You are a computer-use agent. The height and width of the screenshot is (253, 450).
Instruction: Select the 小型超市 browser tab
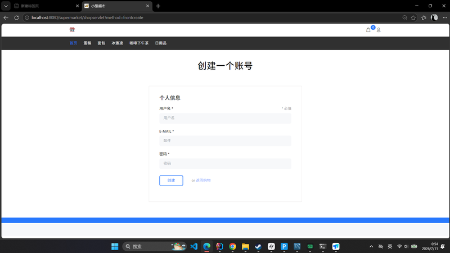116,6
